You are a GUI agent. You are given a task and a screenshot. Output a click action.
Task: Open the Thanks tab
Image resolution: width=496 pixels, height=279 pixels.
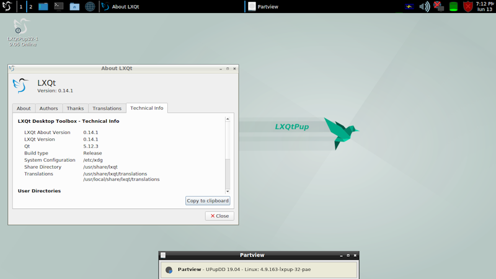tap(75, 108)
